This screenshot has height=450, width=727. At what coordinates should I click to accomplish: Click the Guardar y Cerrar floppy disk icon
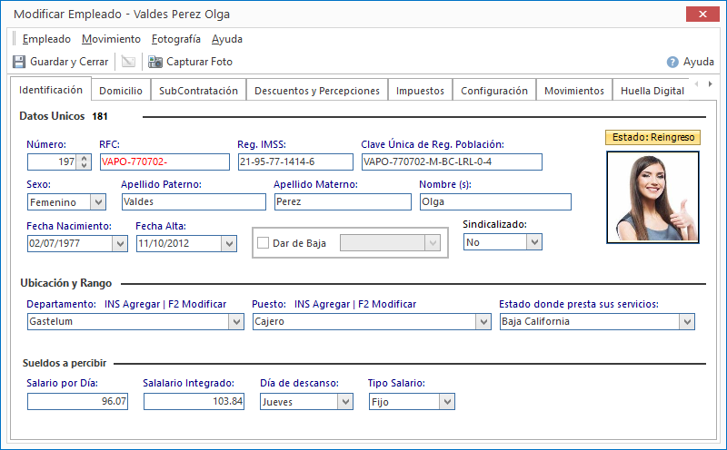19,62
